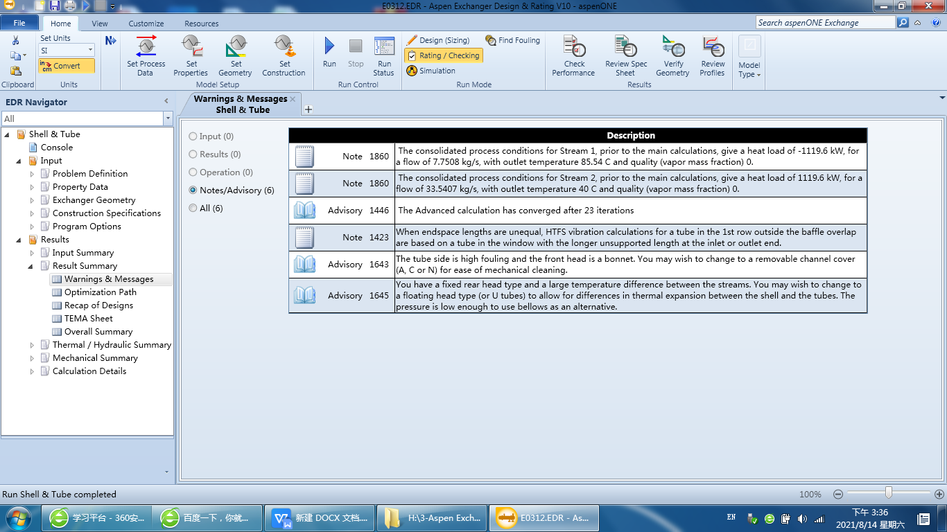Click the zoom out minus icon
This screenshot has width=947, height=532.
pos(838,495)
